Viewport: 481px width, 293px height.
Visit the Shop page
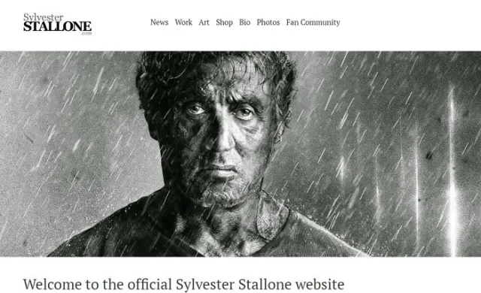224,23
